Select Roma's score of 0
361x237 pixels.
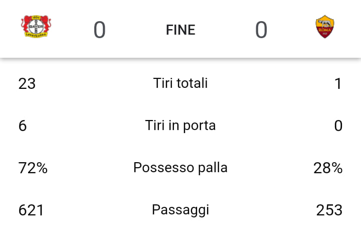[261, 30]
